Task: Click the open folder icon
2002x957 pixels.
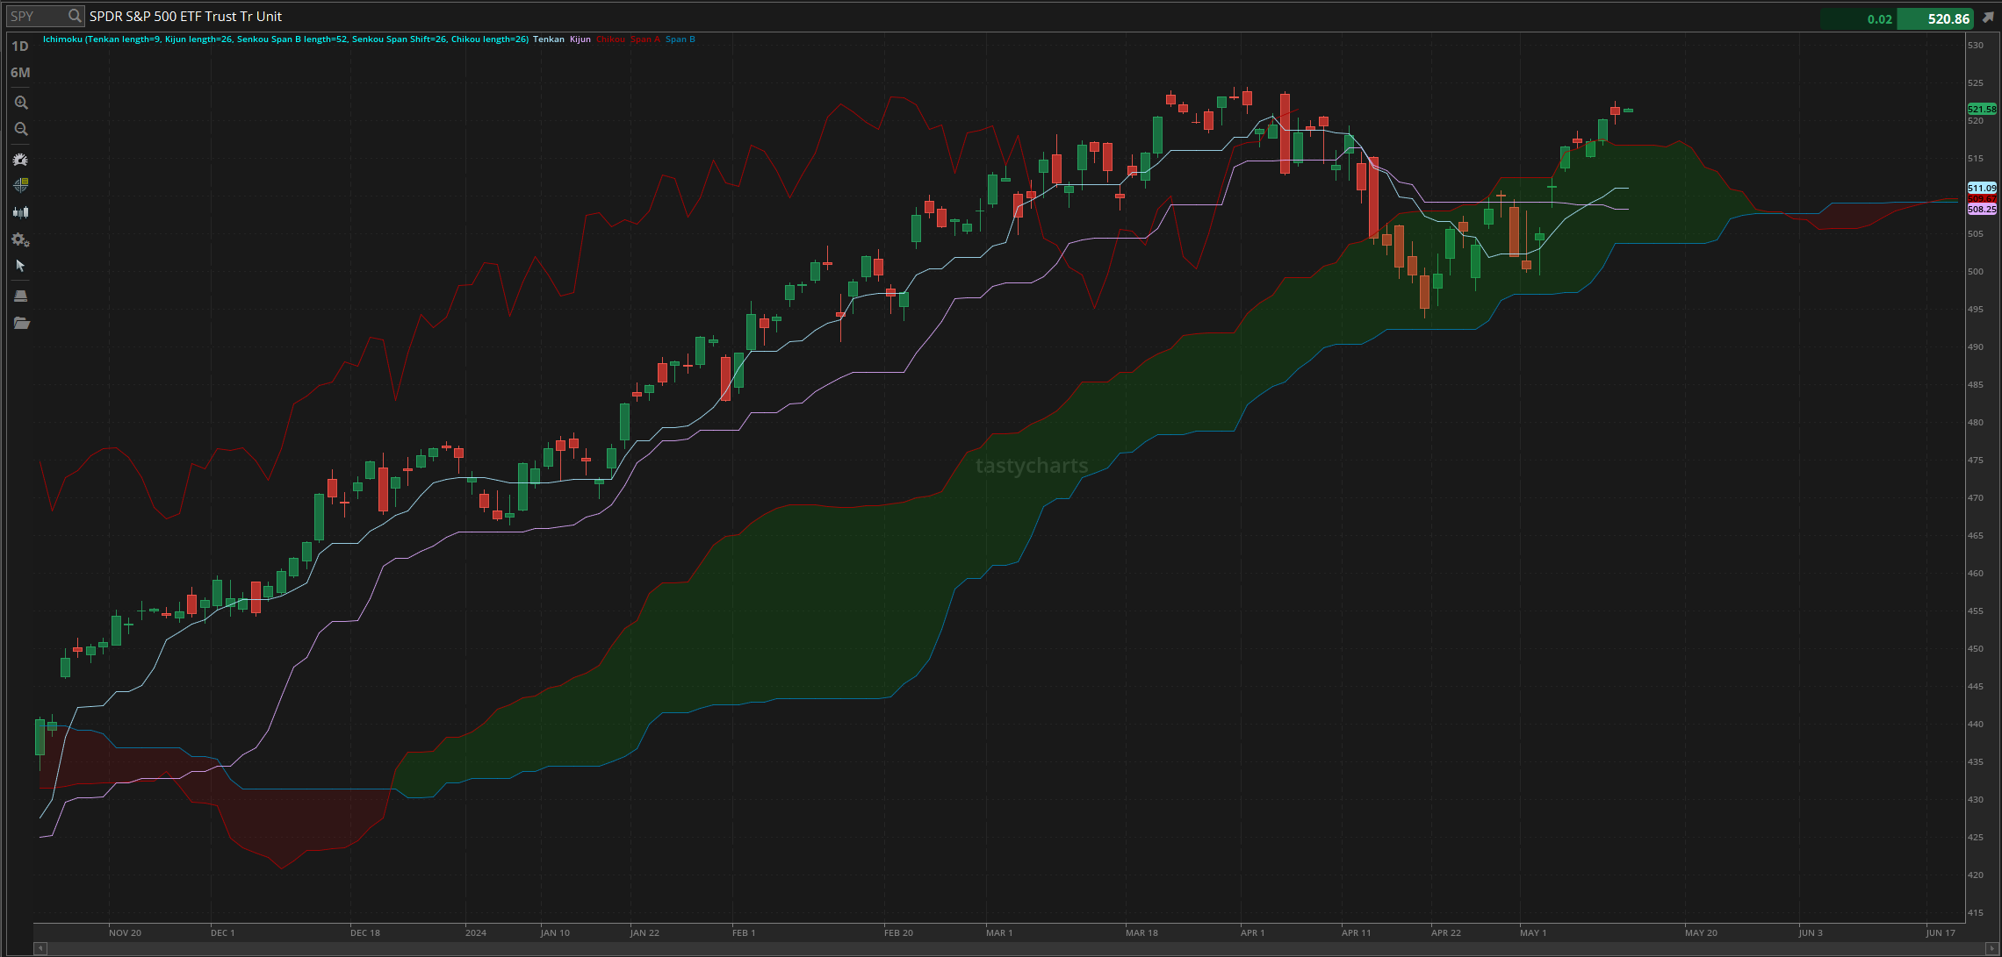Action: [21, 324]
